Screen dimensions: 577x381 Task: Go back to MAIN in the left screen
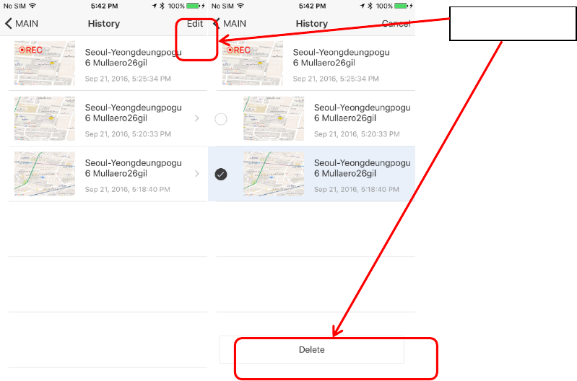tap(22, 24)
